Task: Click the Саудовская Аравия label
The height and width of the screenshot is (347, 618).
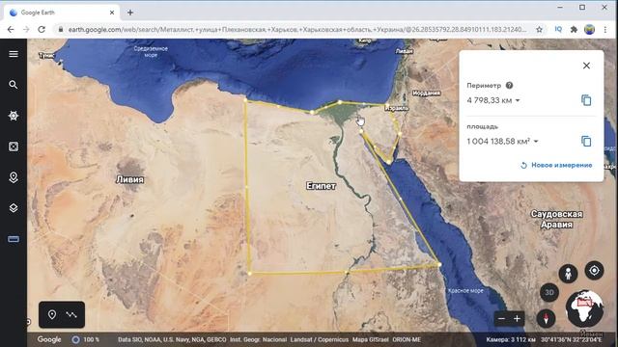Action: [556, 219]
